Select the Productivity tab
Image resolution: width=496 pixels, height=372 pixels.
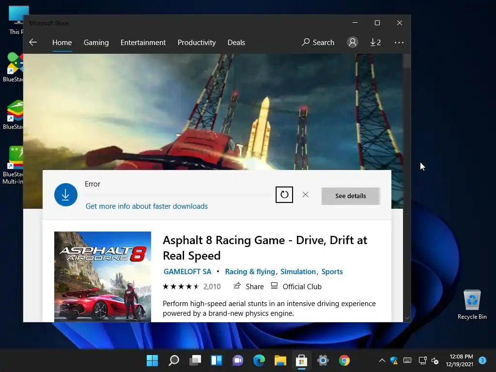[x=197, y=43]
